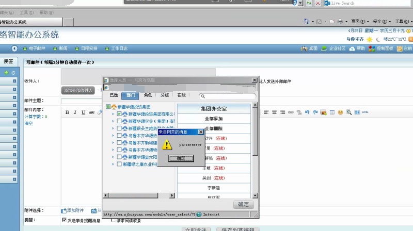Switch to the 角色 tab
The image size is (413, 231).
[x=148, y=95]
